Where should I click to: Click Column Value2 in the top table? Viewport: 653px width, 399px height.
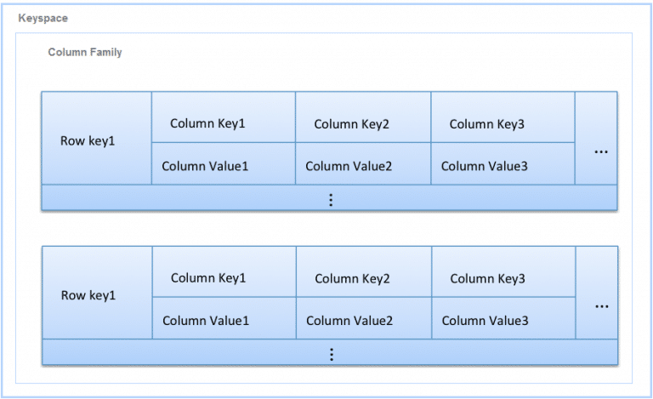[349, 166]
